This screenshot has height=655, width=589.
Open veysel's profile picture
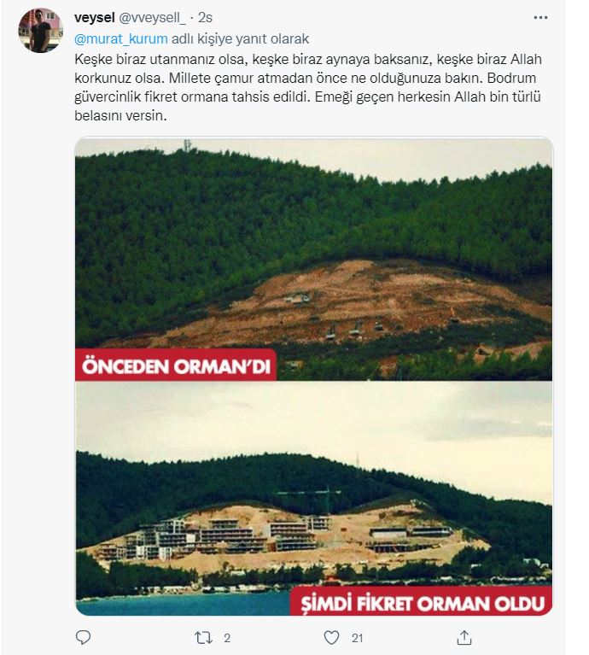pyautogui.click(x=40, y=30)
